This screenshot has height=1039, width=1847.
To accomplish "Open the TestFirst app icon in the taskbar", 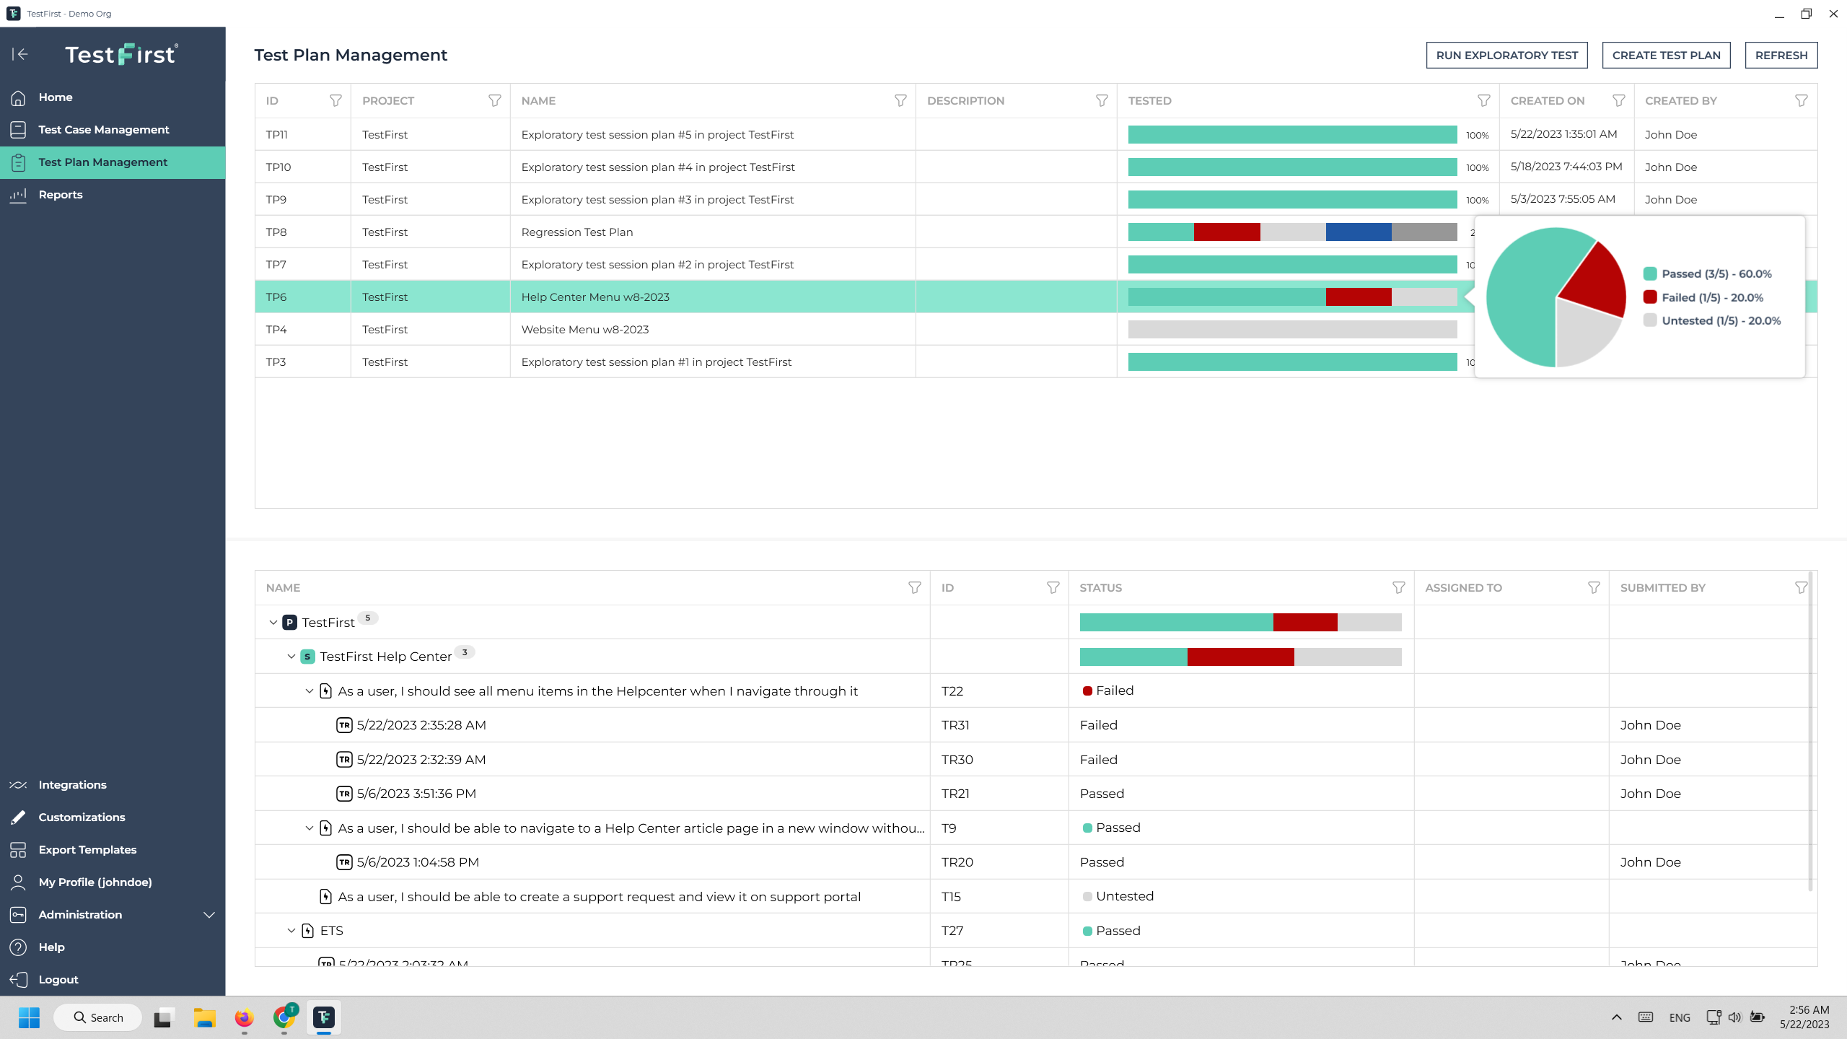I will [x=323, y=1017].
